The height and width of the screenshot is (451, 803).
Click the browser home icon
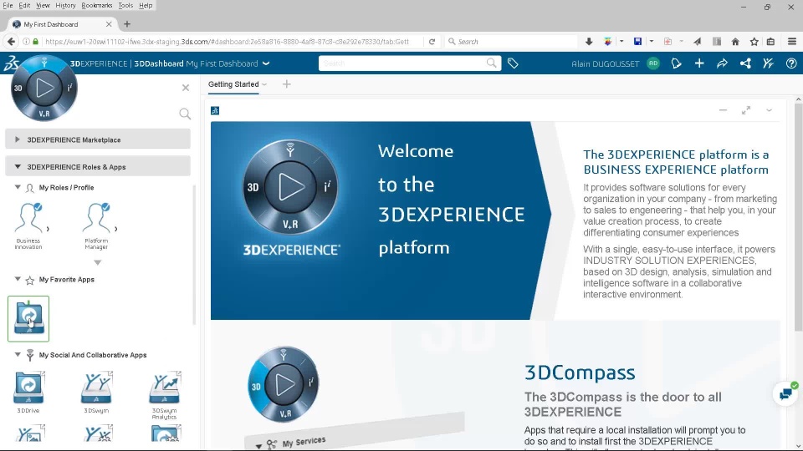[735, 42]
